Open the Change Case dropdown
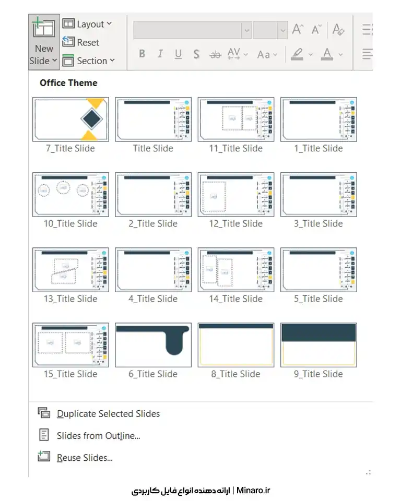This screenshot has height=501, width=401. [x=267, y=54]
